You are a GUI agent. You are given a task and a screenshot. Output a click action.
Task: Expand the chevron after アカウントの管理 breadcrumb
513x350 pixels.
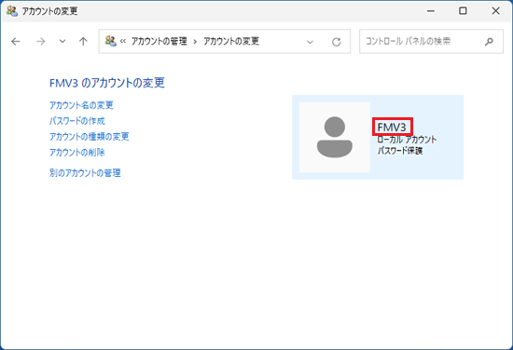195,42
